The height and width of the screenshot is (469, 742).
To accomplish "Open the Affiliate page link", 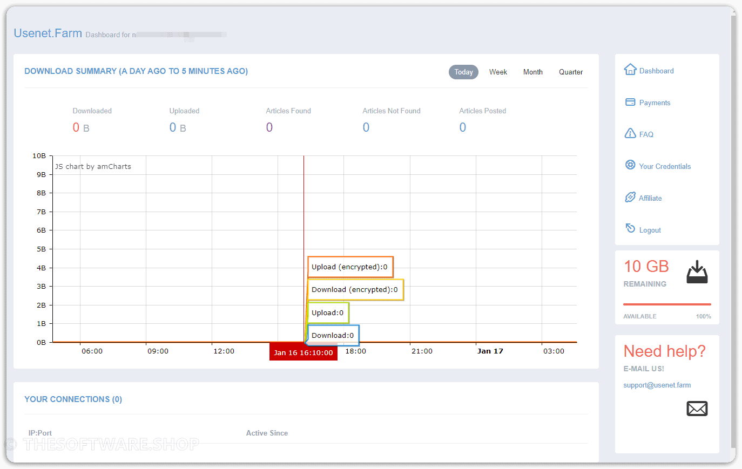I will click(650, 198).
